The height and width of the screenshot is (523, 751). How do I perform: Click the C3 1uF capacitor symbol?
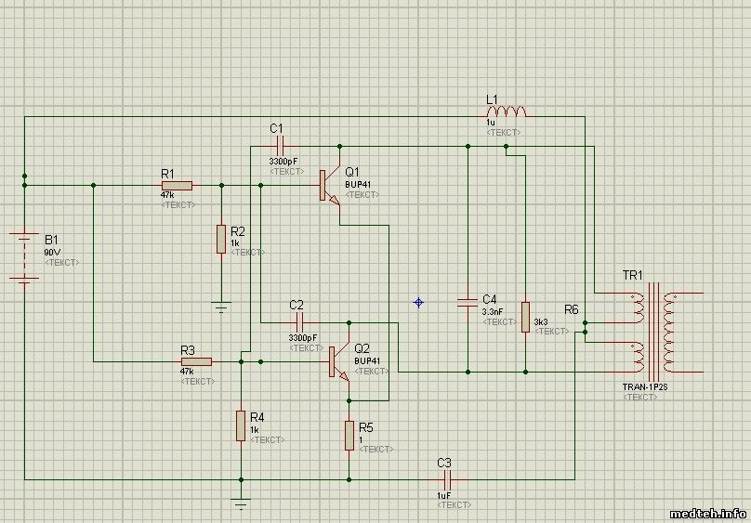pyautogui.click(x=448, y=479)
